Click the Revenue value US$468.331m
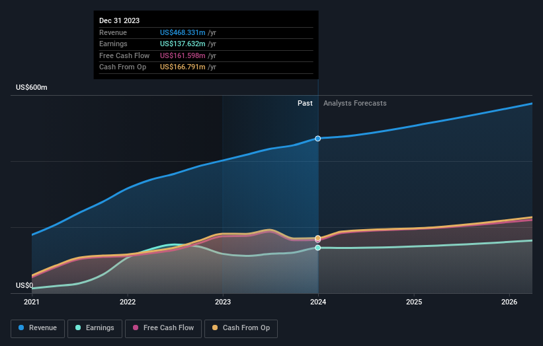 (x=183, y=32)
